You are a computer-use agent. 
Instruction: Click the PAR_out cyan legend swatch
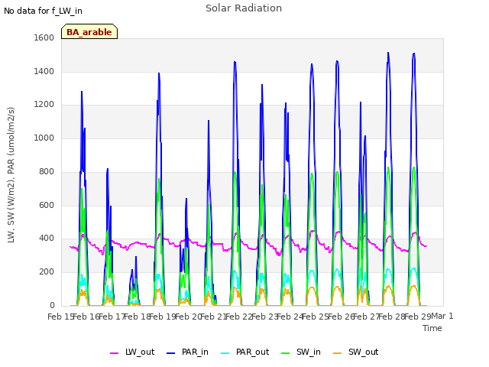(x=225, y=353)
